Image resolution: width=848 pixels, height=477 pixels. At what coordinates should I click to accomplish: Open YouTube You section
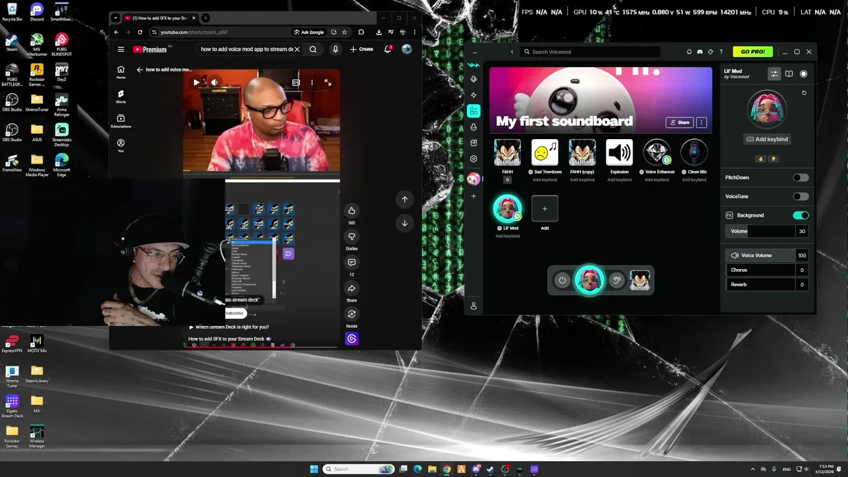(121, 145)
